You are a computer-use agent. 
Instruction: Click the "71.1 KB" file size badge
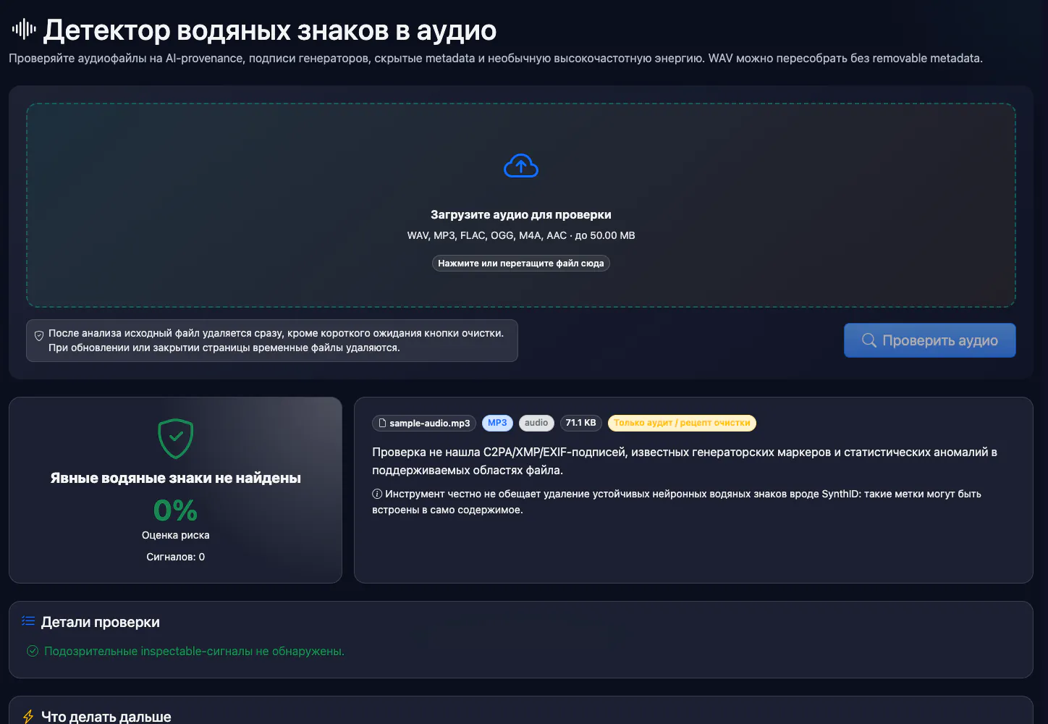(581, 423)
